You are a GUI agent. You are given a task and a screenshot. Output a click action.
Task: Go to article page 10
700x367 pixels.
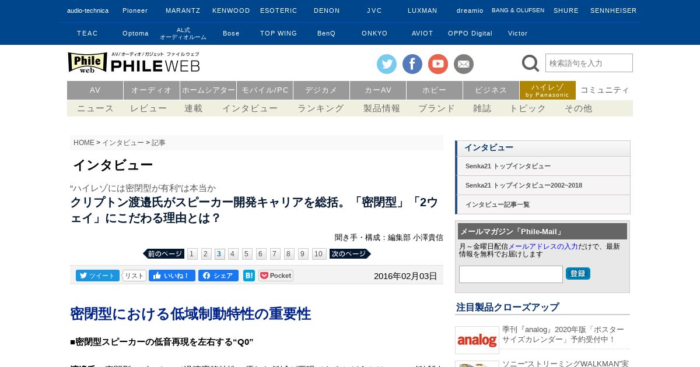tap(319, 254)
